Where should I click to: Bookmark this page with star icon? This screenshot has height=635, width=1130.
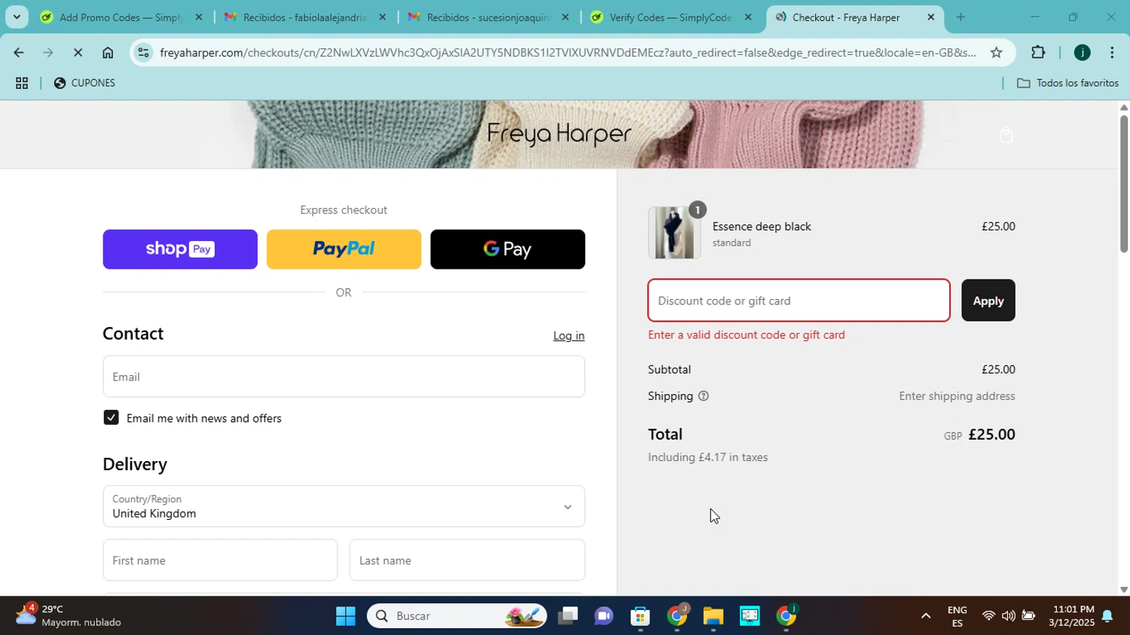[996, 53]
